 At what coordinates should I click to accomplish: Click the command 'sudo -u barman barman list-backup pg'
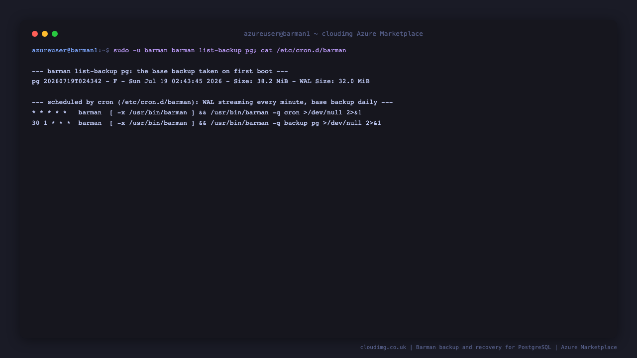183,50
